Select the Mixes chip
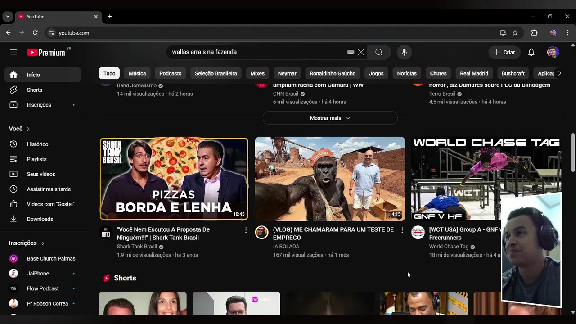This screenshot has width=576, height=324. (x=257, y=73)
